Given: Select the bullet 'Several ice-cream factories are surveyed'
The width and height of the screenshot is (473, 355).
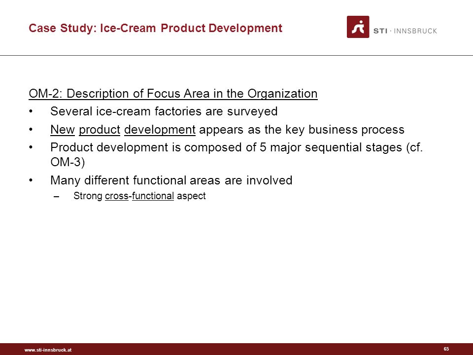Looking at the screenshot, I should tap(164, 111).
